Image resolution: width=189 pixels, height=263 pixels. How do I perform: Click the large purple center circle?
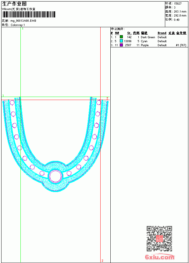click(56, 176)
